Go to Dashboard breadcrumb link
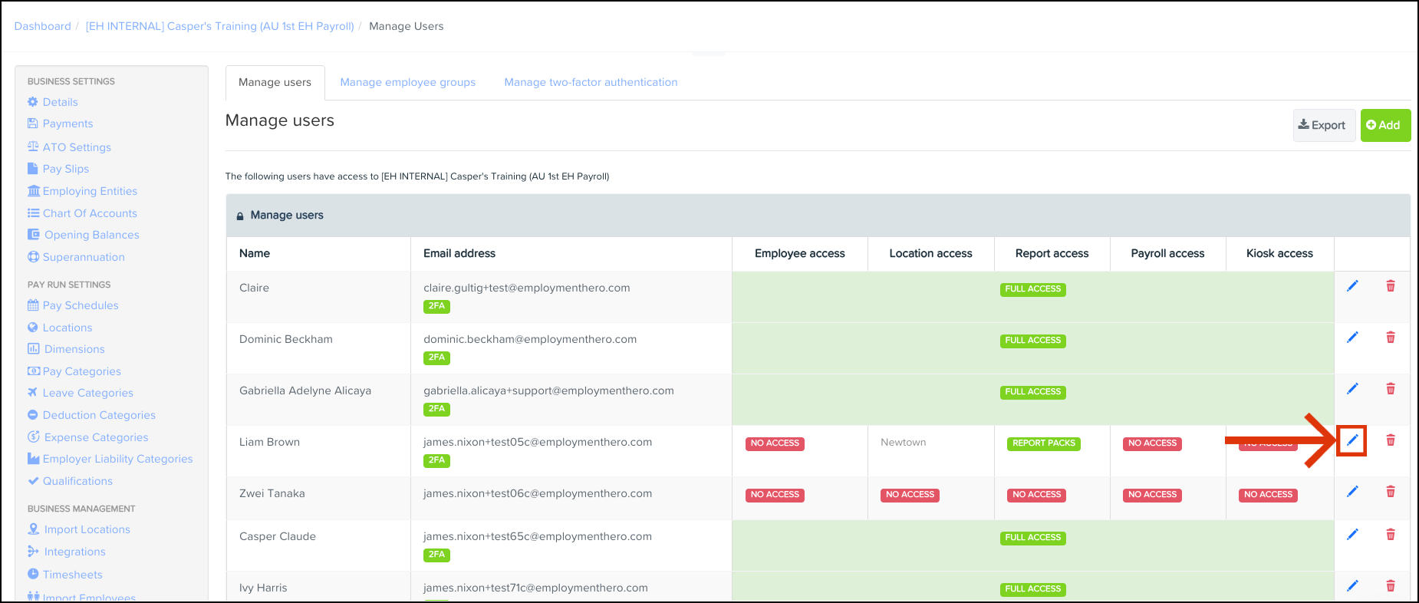Screen dimensions: 1419x603 [42, 26]
